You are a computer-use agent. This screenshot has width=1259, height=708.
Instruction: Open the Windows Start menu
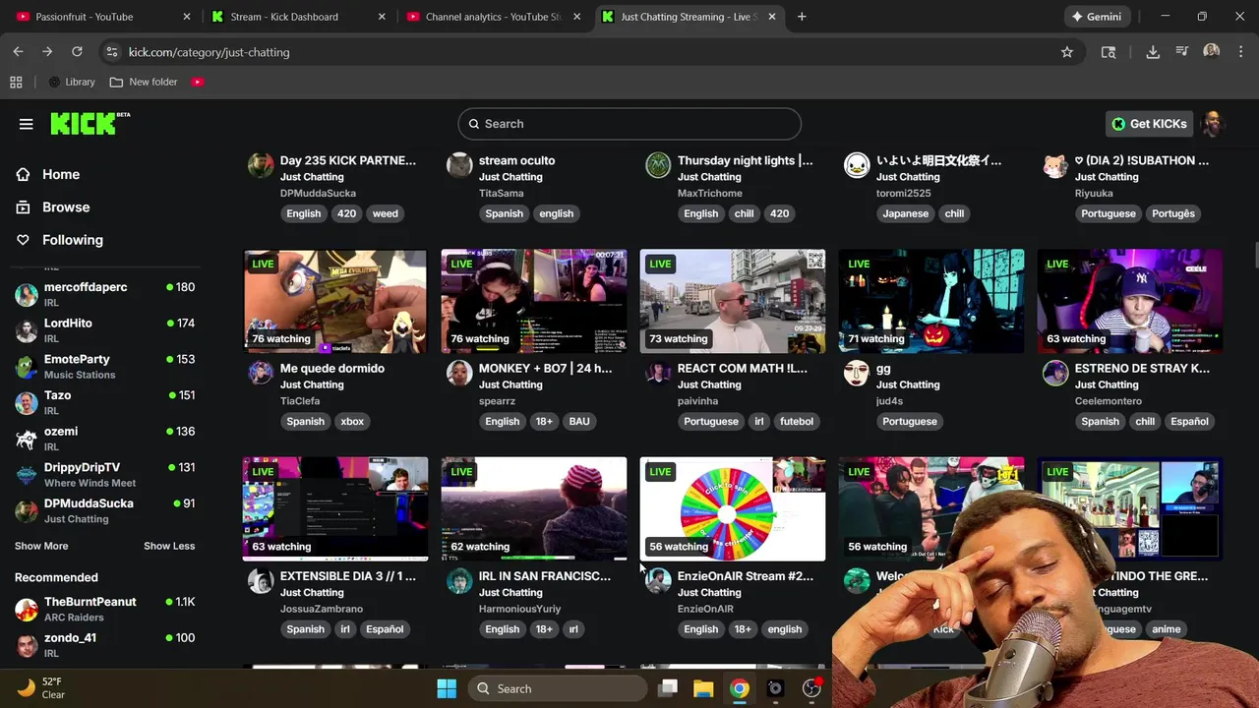coord(447,688)
